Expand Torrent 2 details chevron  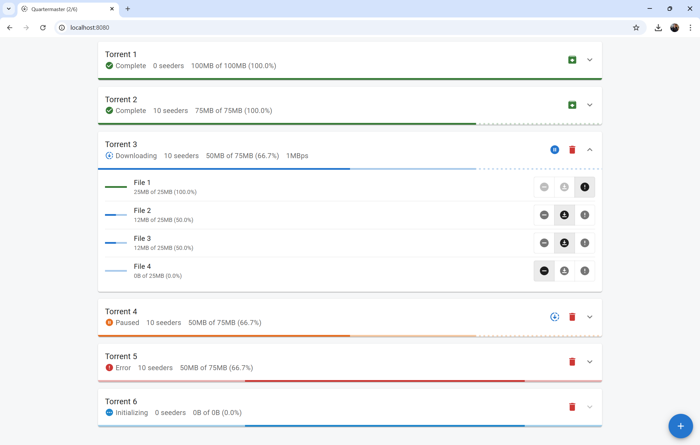pos(589,105)
